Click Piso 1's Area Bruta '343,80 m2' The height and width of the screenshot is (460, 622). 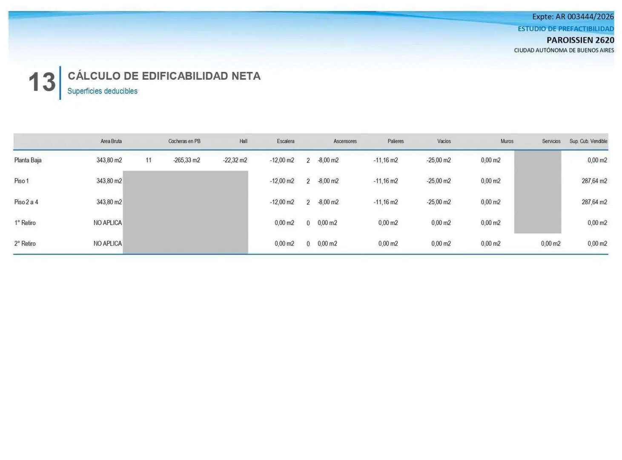[x=109, y=181]
